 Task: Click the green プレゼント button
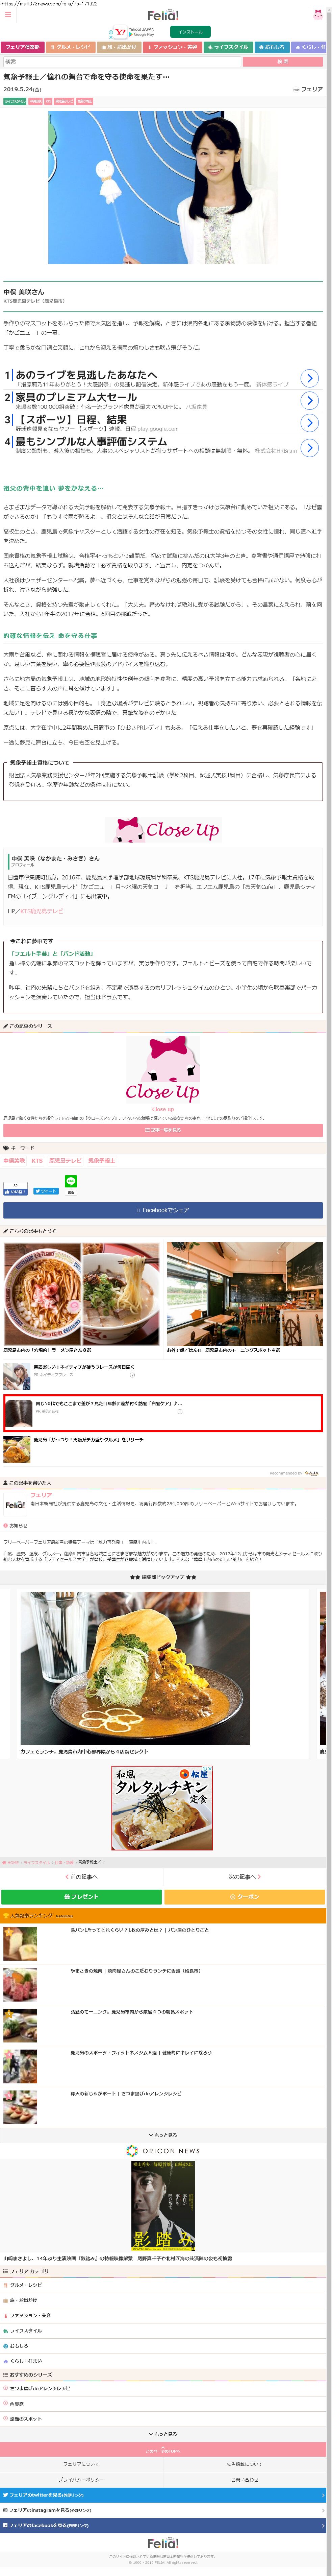click(x=82, y=1896)
